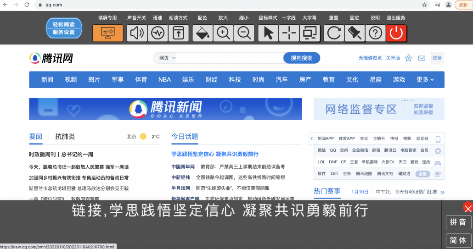The width and height of the screenshot is (473, 249).
Task: Click the Beijing sunny weather icon
Action: pos(143,136)
